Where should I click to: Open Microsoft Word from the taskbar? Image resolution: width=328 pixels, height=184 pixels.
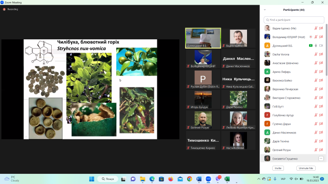[x=199, y=179]
